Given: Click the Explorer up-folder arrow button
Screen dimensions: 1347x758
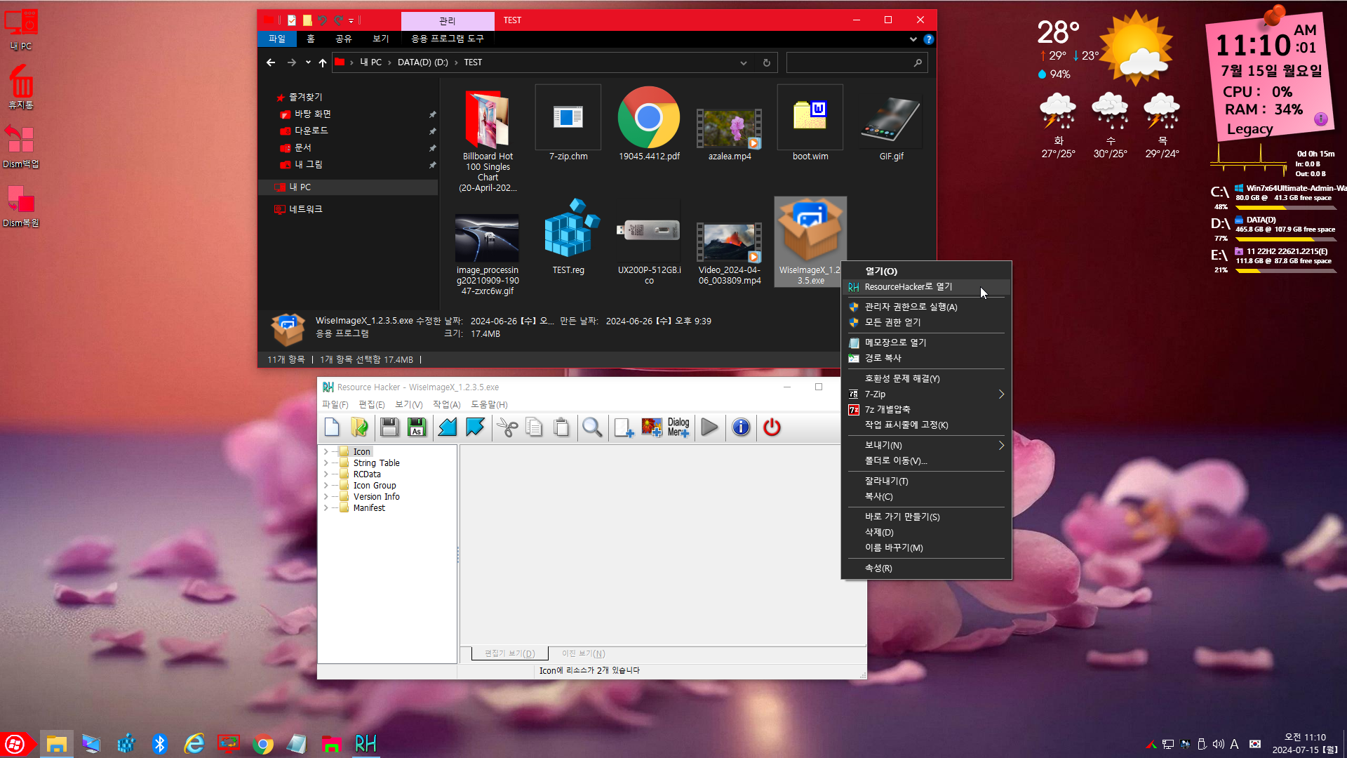Looking at the screenshot, I should (x=323, y=62).
